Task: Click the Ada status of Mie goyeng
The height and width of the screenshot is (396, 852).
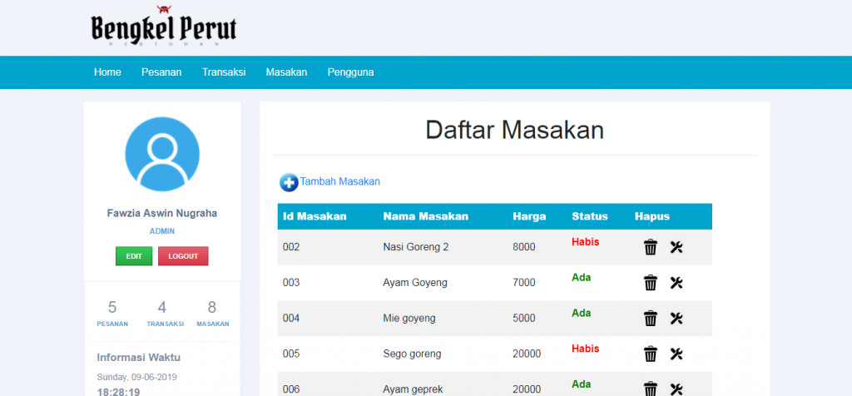Action: pyautogui.click(x=581, y=313)
